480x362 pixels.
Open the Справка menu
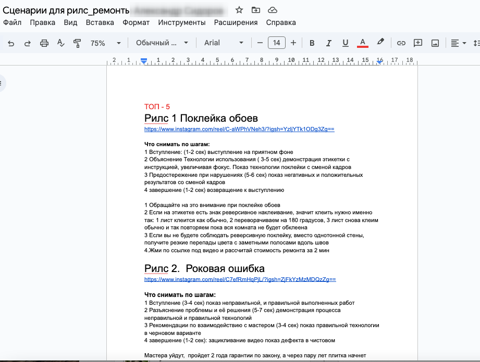tap(281, 22)
